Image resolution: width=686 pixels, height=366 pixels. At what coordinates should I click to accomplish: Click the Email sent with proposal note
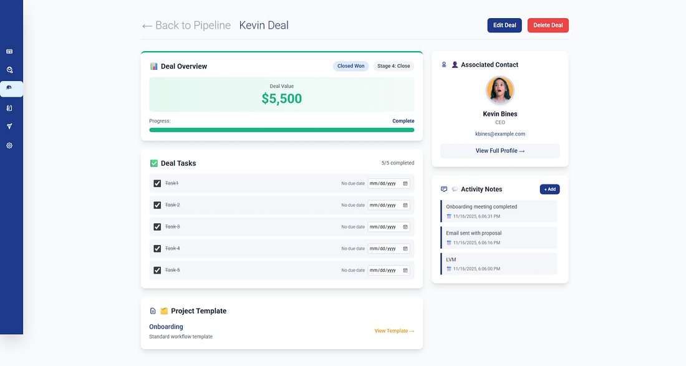[499, 238]
